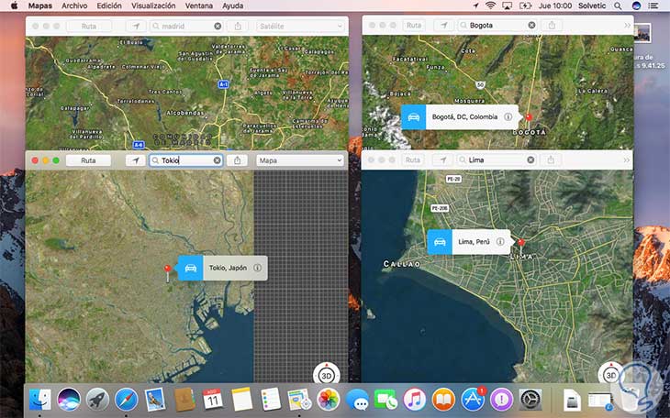Click Mosquera label on Bogota map
Screen dimensions: 670x418
click(470, 101)
